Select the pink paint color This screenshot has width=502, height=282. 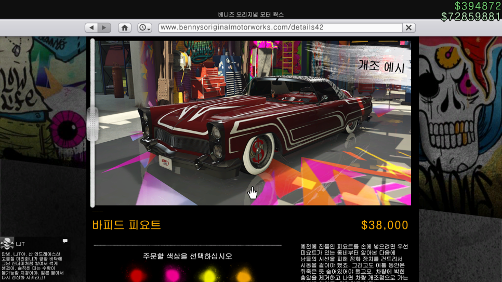point(173,275)
